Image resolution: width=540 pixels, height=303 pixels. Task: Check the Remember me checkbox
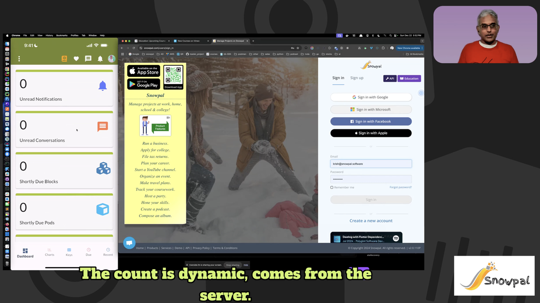pyautogui.click(x=332, y=187)
